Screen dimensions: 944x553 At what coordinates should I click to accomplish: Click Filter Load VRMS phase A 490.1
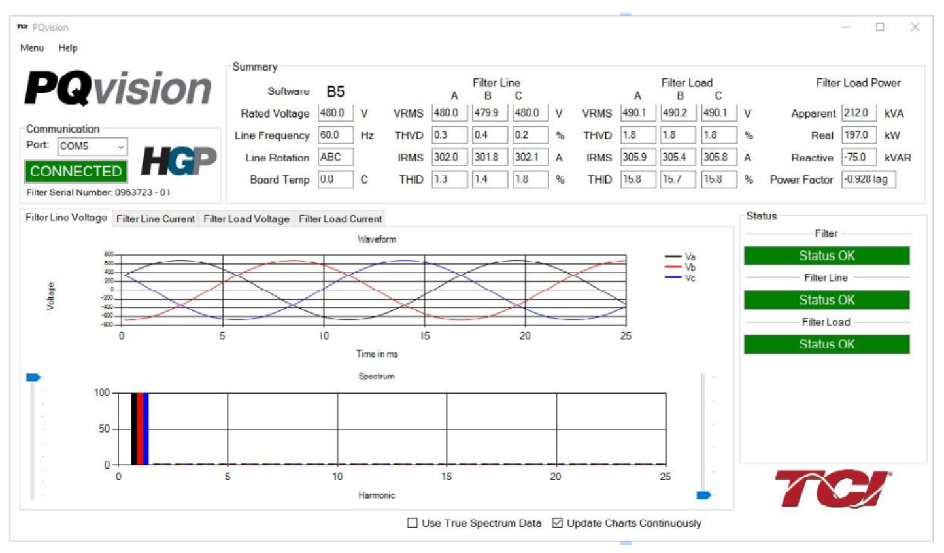pos(638,113)
